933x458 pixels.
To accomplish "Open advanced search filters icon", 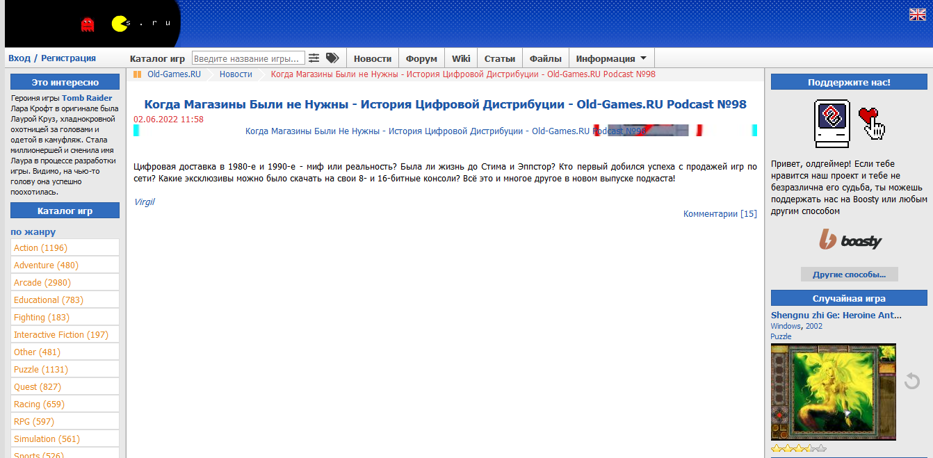I will pos(314,58).
